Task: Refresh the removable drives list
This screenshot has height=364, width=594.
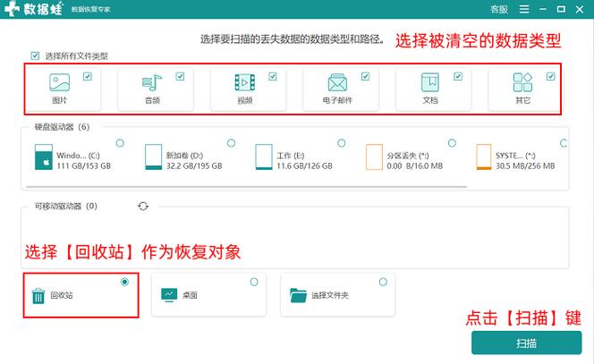Action: (x=143, y=206)
